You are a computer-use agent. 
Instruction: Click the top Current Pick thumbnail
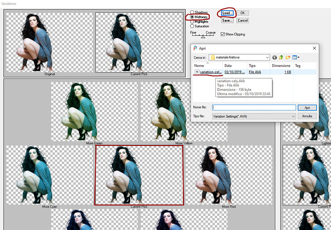(139, 42)
